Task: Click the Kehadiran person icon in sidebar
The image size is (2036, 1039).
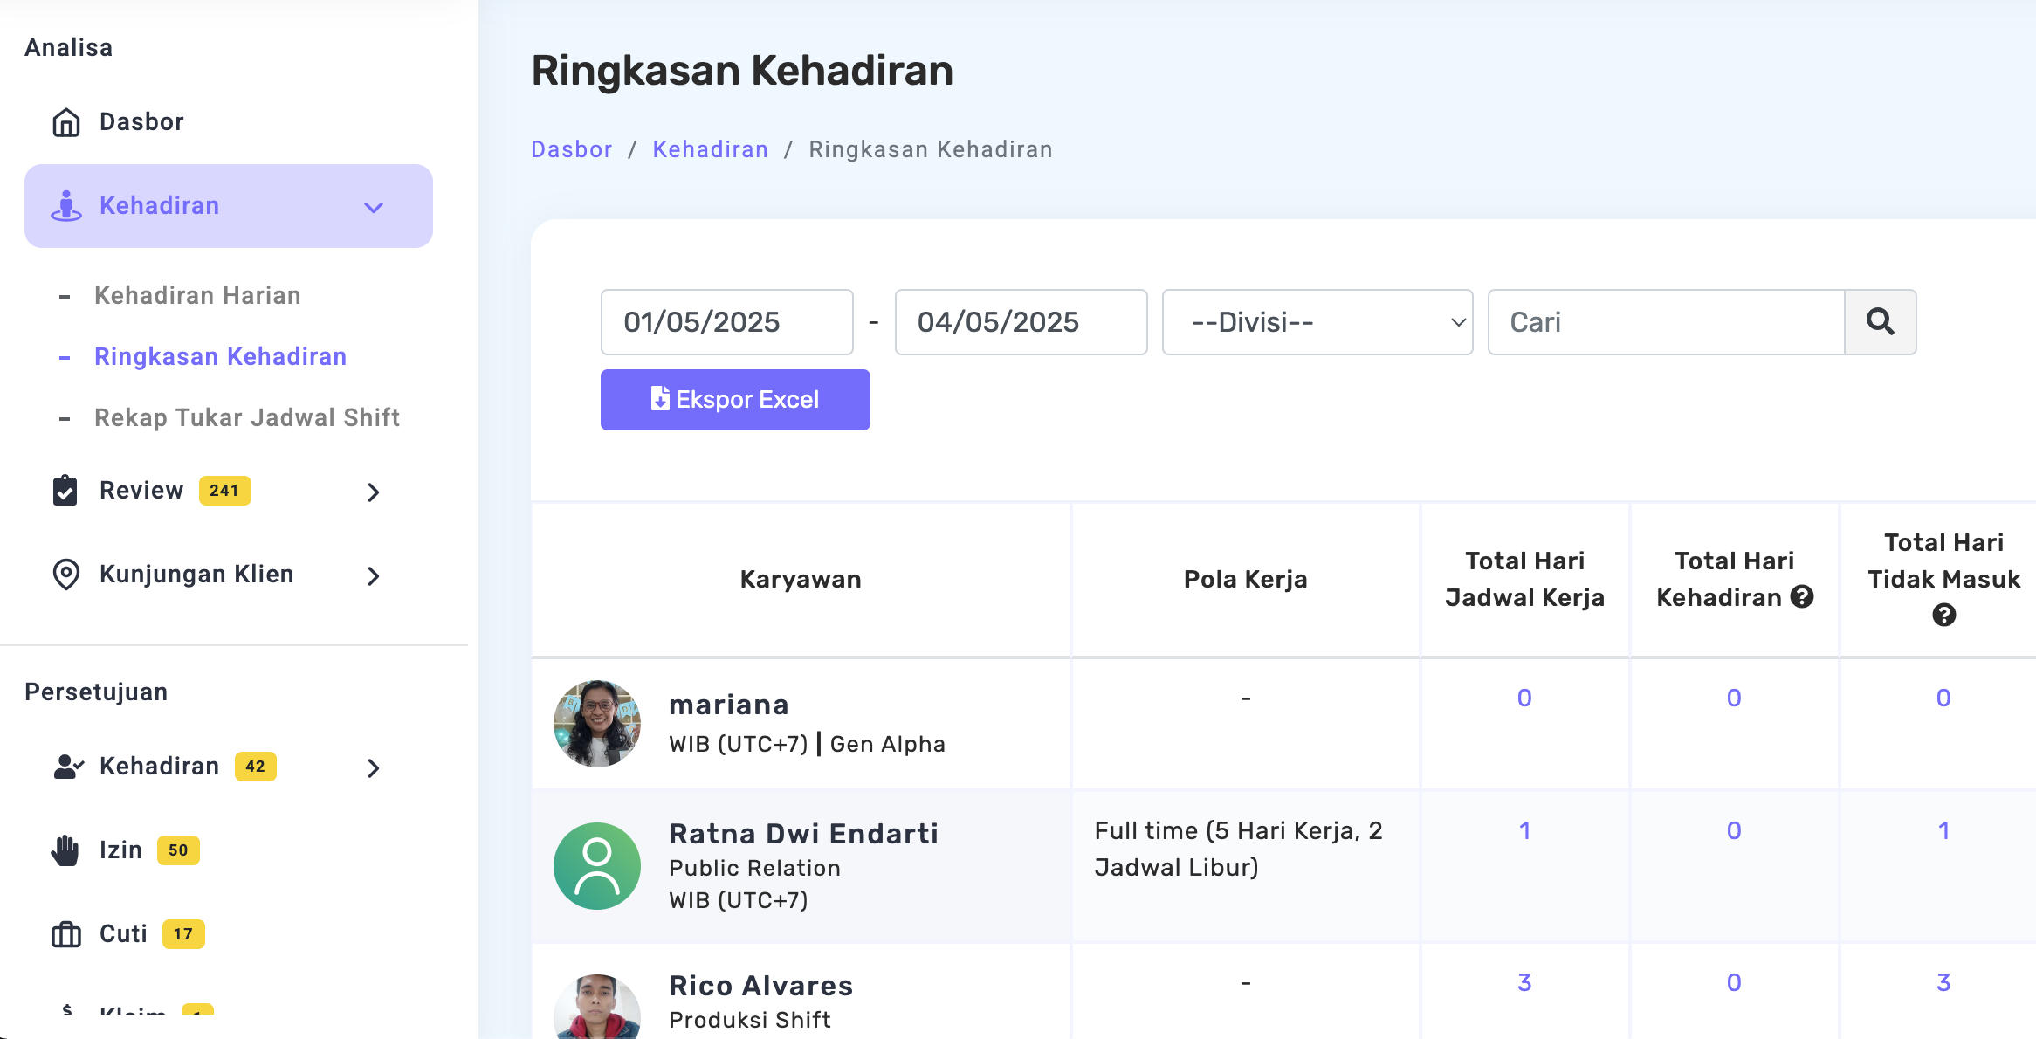Action: pyautogui.click(x=66, y=206)
